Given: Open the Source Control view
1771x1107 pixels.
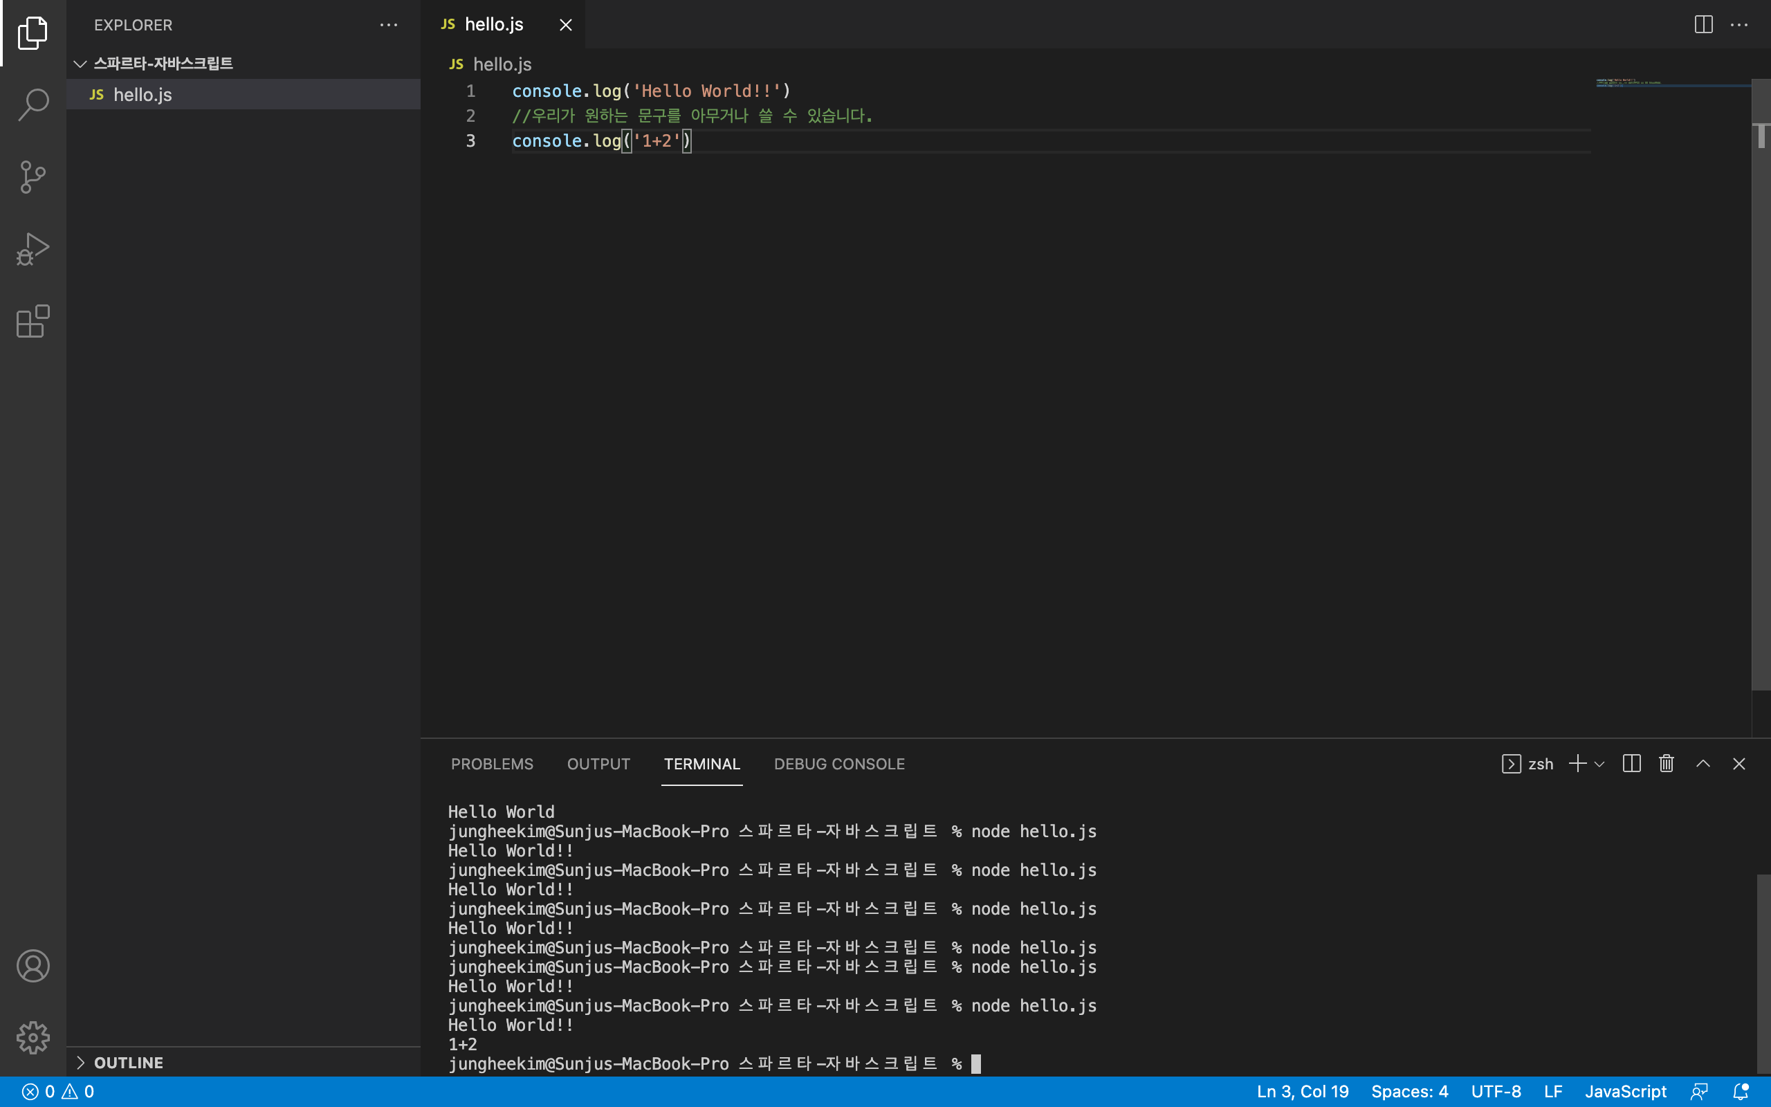Looking at the screenshot, I should pos(33,176).
